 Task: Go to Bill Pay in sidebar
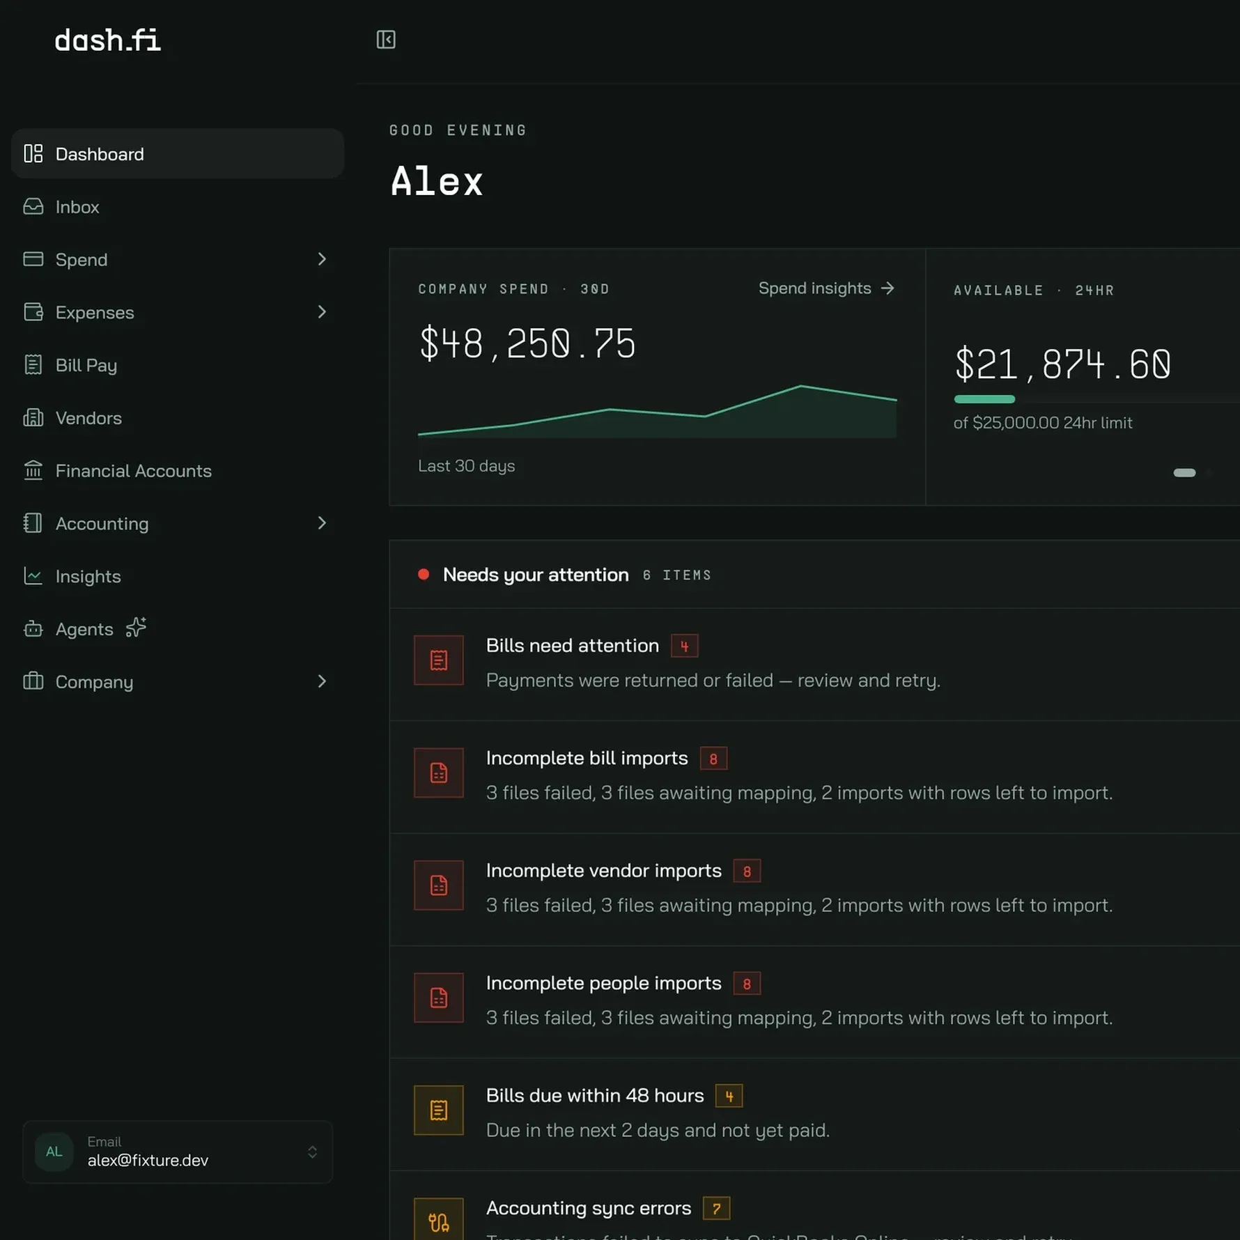coord(178,365)
